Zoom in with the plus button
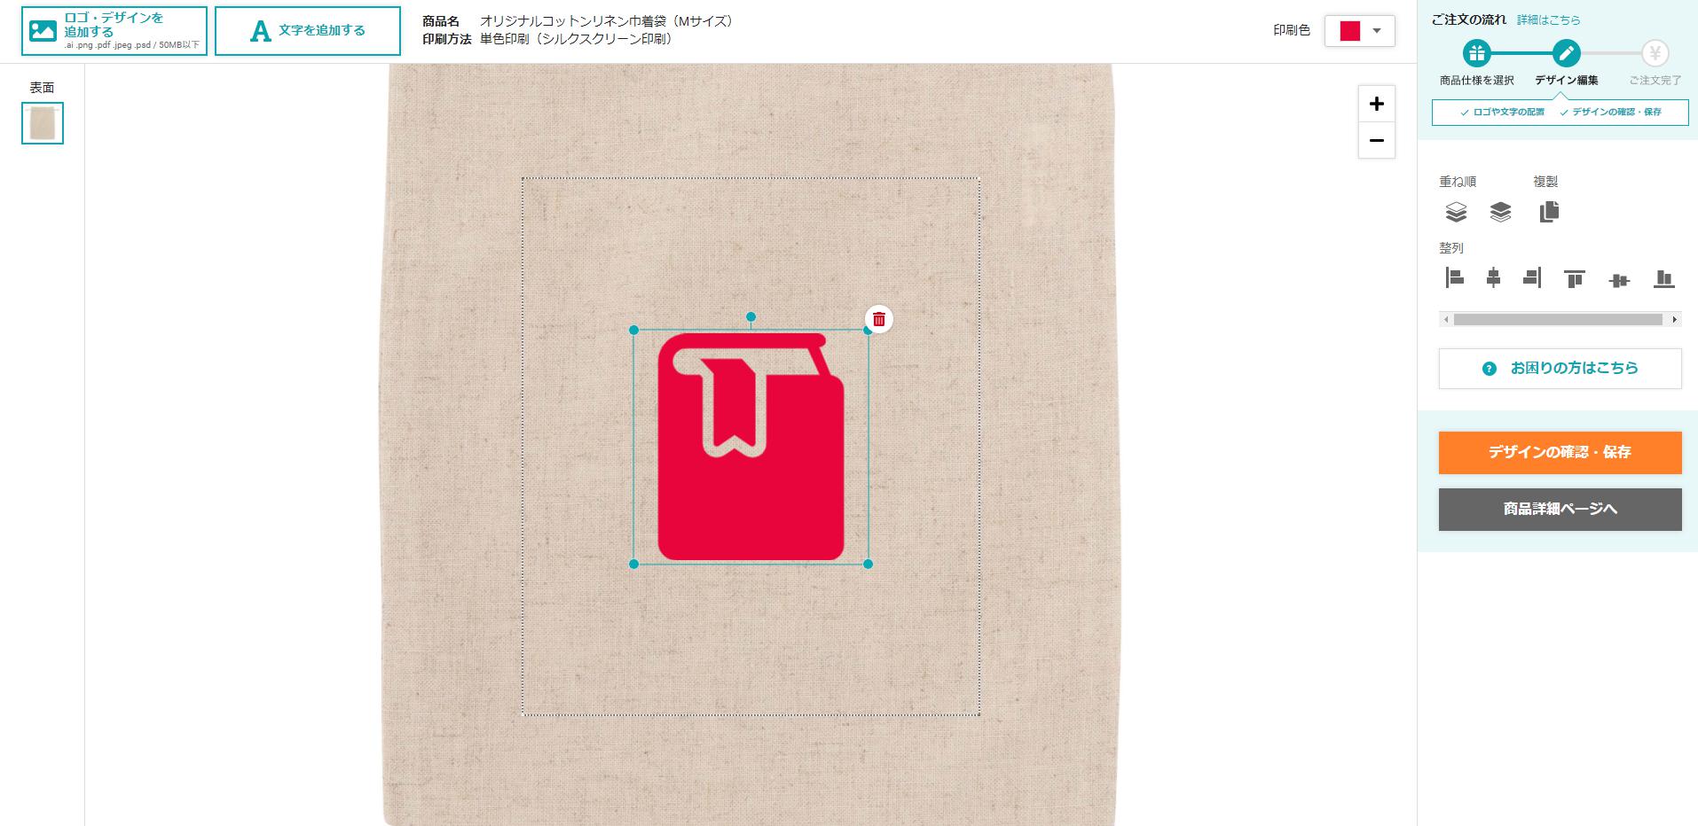The width and height of the screenshot is (1698, 826). [x=1377, y=104]
